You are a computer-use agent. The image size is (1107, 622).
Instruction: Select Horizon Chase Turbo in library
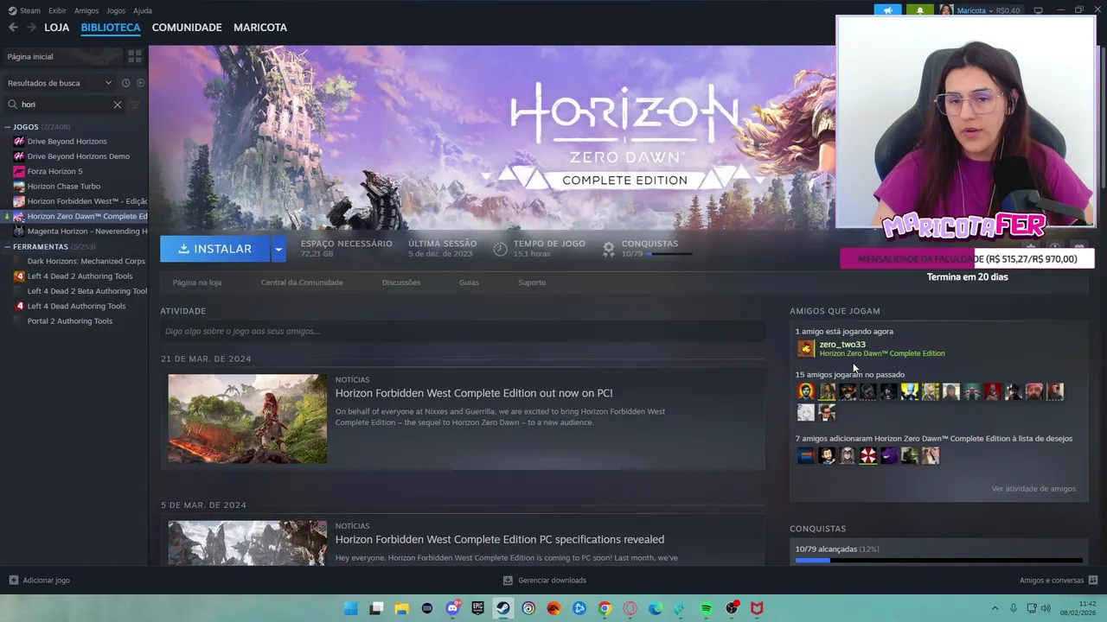(x=63, y=187)
